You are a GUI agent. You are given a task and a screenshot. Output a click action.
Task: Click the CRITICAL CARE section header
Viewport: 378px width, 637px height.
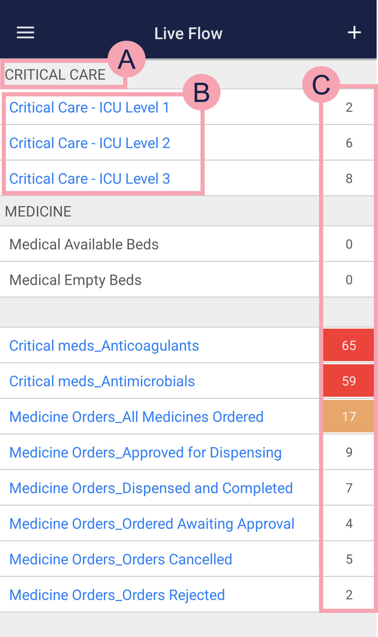(55, 75)
